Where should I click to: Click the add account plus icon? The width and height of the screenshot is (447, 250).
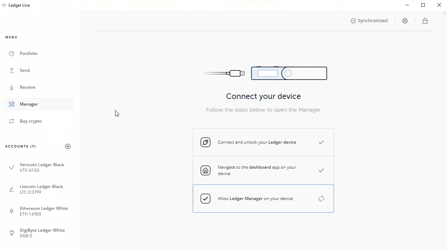68,146
